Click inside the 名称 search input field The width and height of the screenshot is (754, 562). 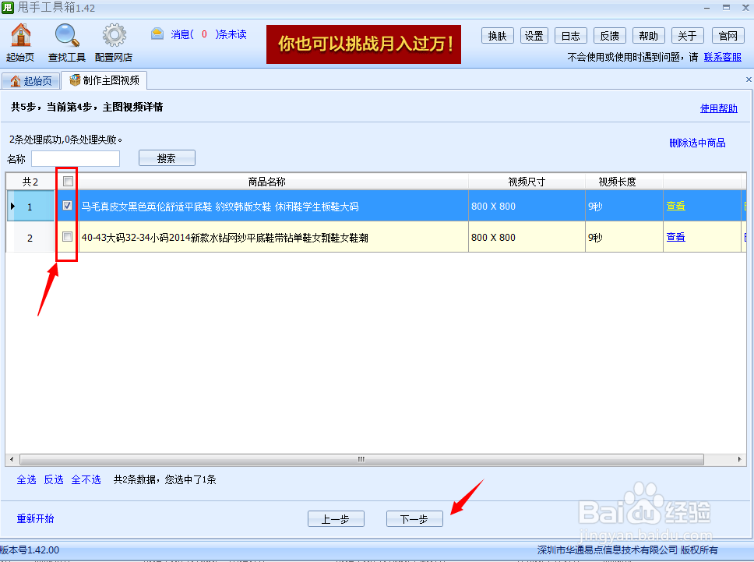point(76,158)
